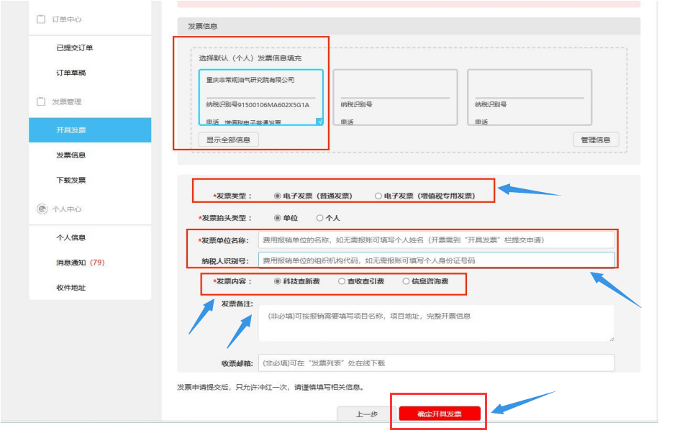Click the 发票管理 section icon
Screen dimensions: 690x433
[41, 102]
